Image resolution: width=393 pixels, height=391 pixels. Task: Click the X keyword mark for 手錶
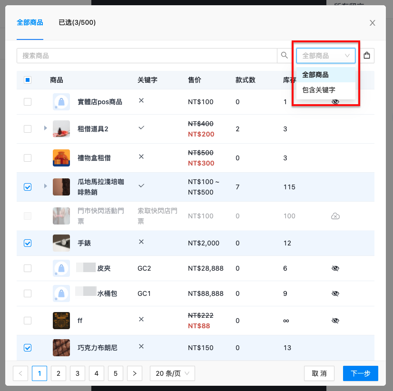[x=141, y=242]
